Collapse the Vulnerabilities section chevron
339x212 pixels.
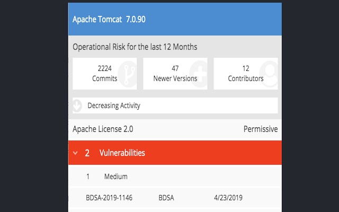point(75,154)
